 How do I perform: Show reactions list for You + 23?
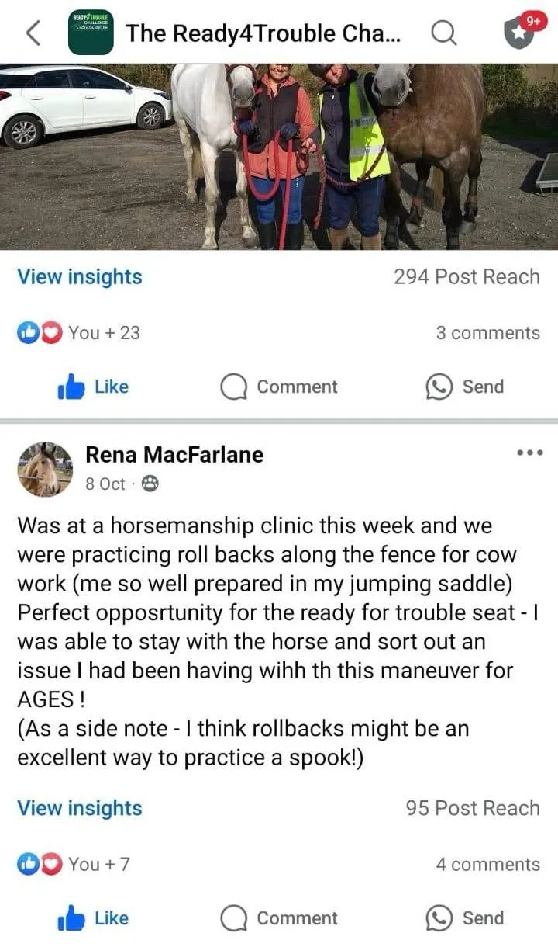[x=79, y=333]
